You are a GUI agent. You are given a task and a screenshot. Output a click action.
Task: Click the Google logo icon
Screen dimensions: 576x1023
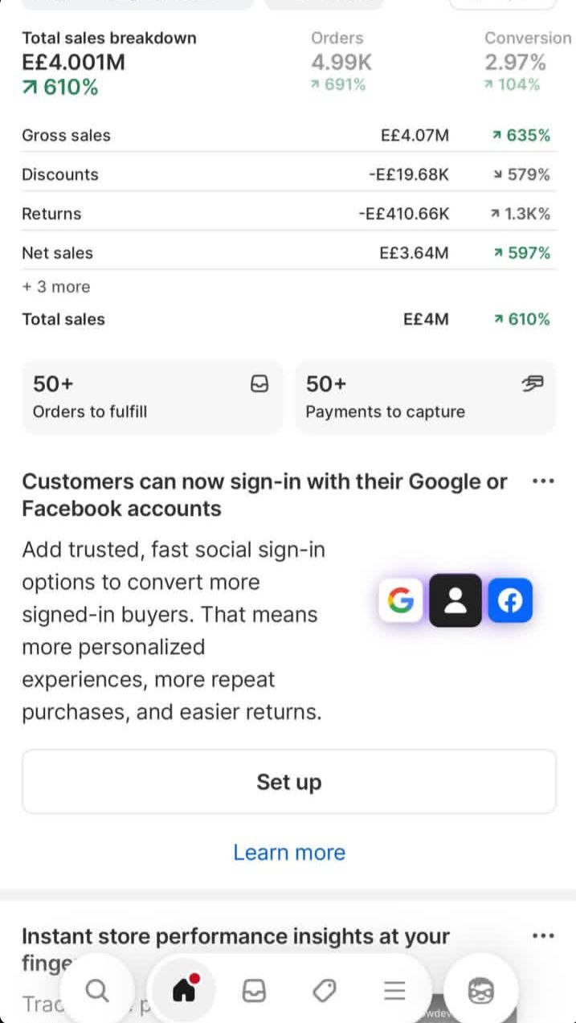click(400, 600)
